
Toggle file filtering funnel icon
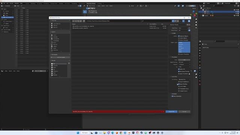(183, 21)
